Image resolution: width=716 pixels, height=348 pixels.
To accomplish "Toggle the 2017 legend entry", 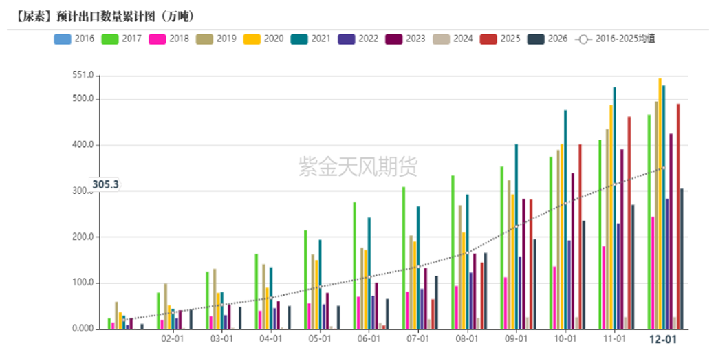I will pyautogui.click(x=122, y=39).
